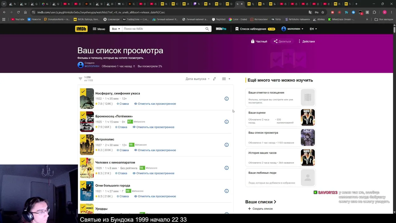396x223 pixels.
Task: Open a new browser tab
Action: 356,4
